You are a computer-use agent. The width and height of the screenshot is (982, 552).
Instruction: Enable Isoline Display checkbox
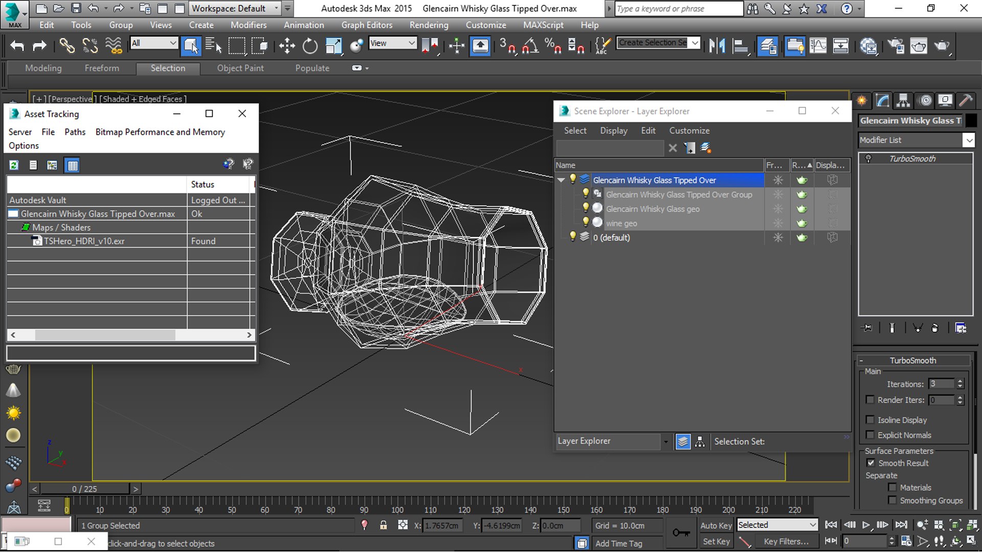coord(869,420)
